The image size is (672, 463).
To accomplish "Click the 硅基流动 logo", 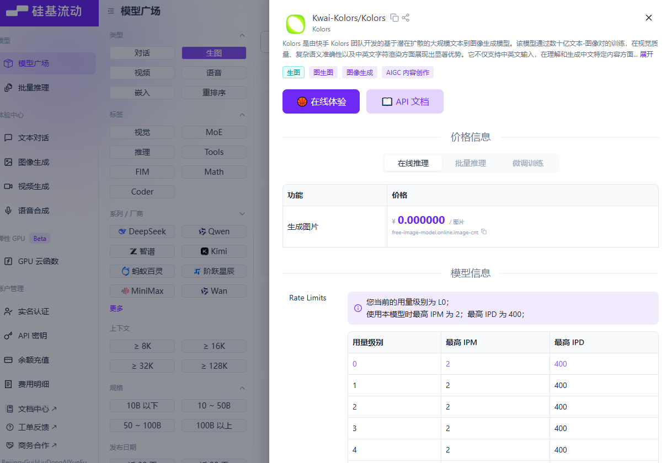I will [x=43, y=11].
